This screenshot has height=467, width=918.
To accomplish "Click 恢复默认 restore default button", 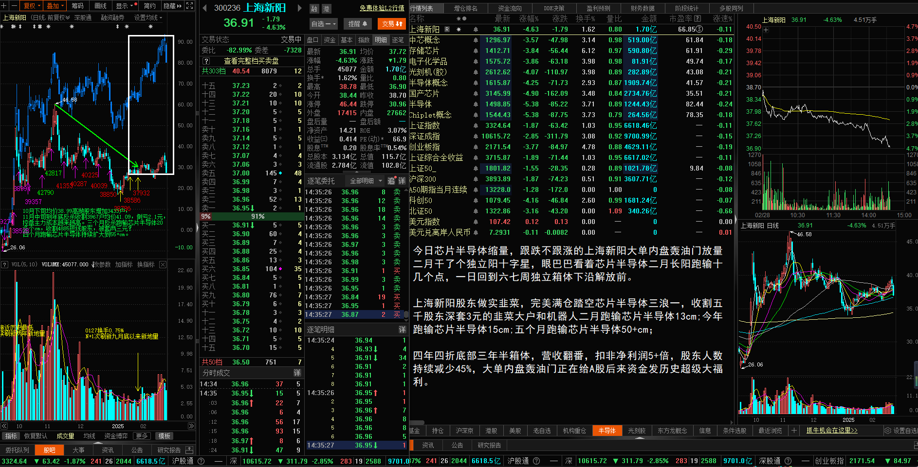I will [x=36, y=436].
